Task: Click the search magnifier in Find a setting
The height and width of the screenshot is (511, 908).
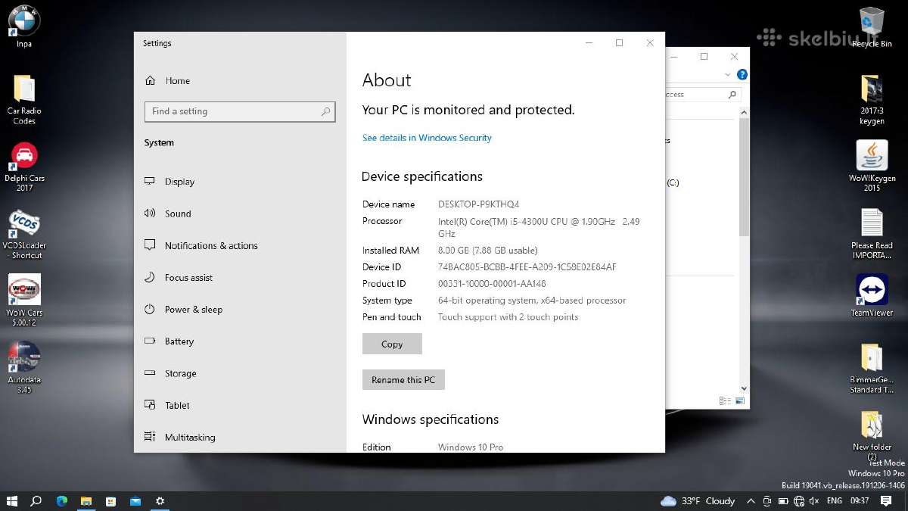Action: [326, 111]
